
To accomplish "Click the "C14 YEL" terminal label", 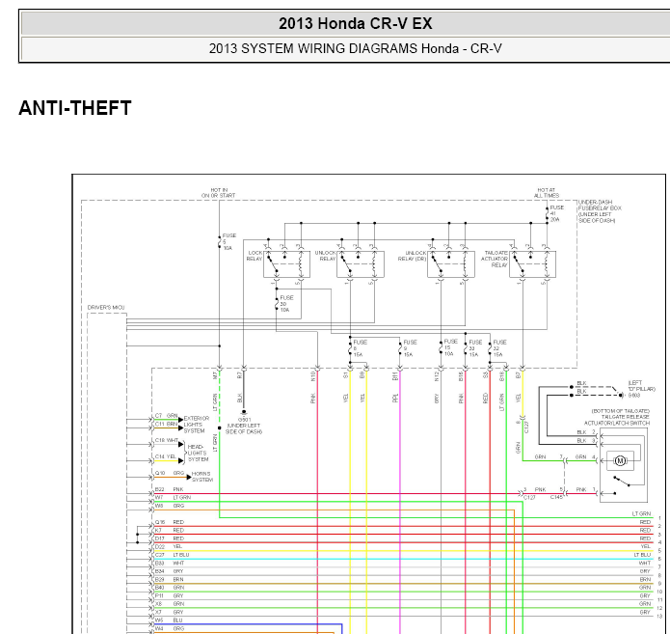I will pos(166,456).
